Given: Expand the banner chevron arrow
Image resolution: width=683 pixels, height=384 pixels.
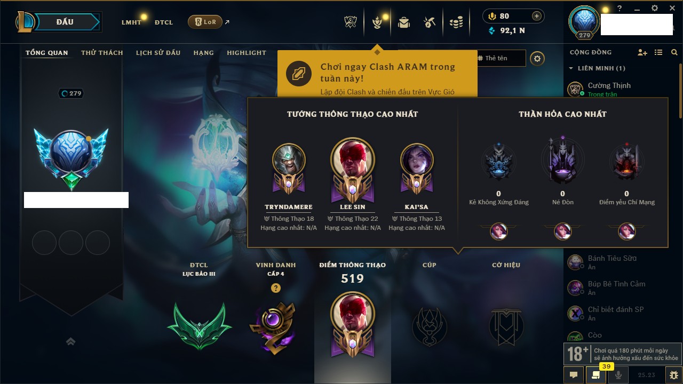Looking at the screenshot, I should (70, 342).
